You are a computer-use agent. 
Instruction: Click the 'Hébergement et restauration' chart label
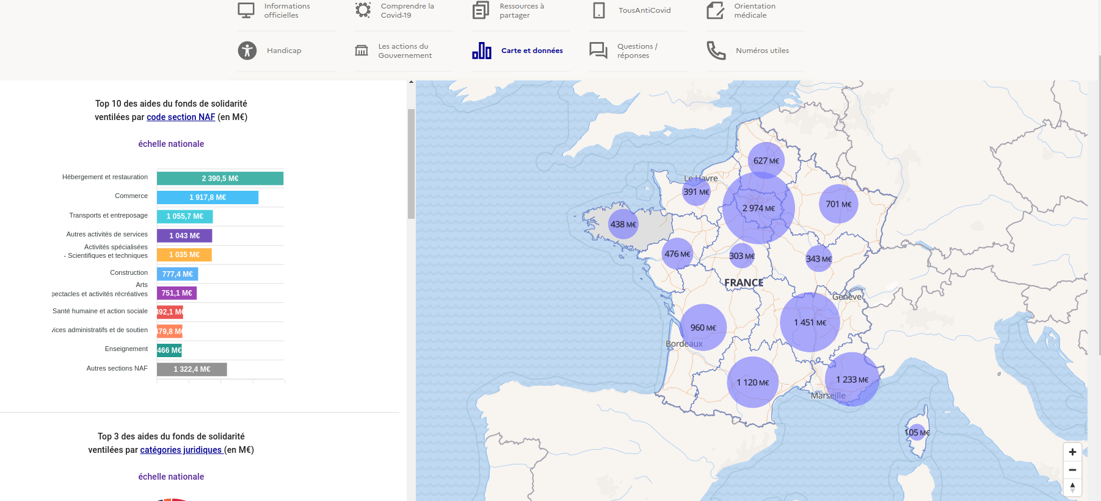(105, 177)
